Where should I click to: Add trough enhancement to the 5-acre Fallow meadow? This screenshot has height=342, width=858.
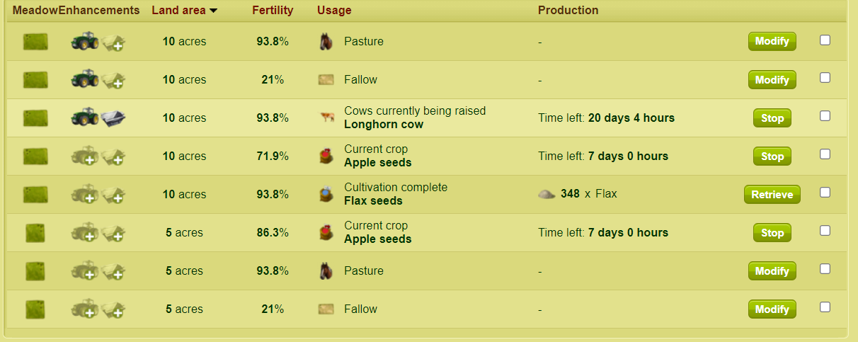[x=113, y=309]
